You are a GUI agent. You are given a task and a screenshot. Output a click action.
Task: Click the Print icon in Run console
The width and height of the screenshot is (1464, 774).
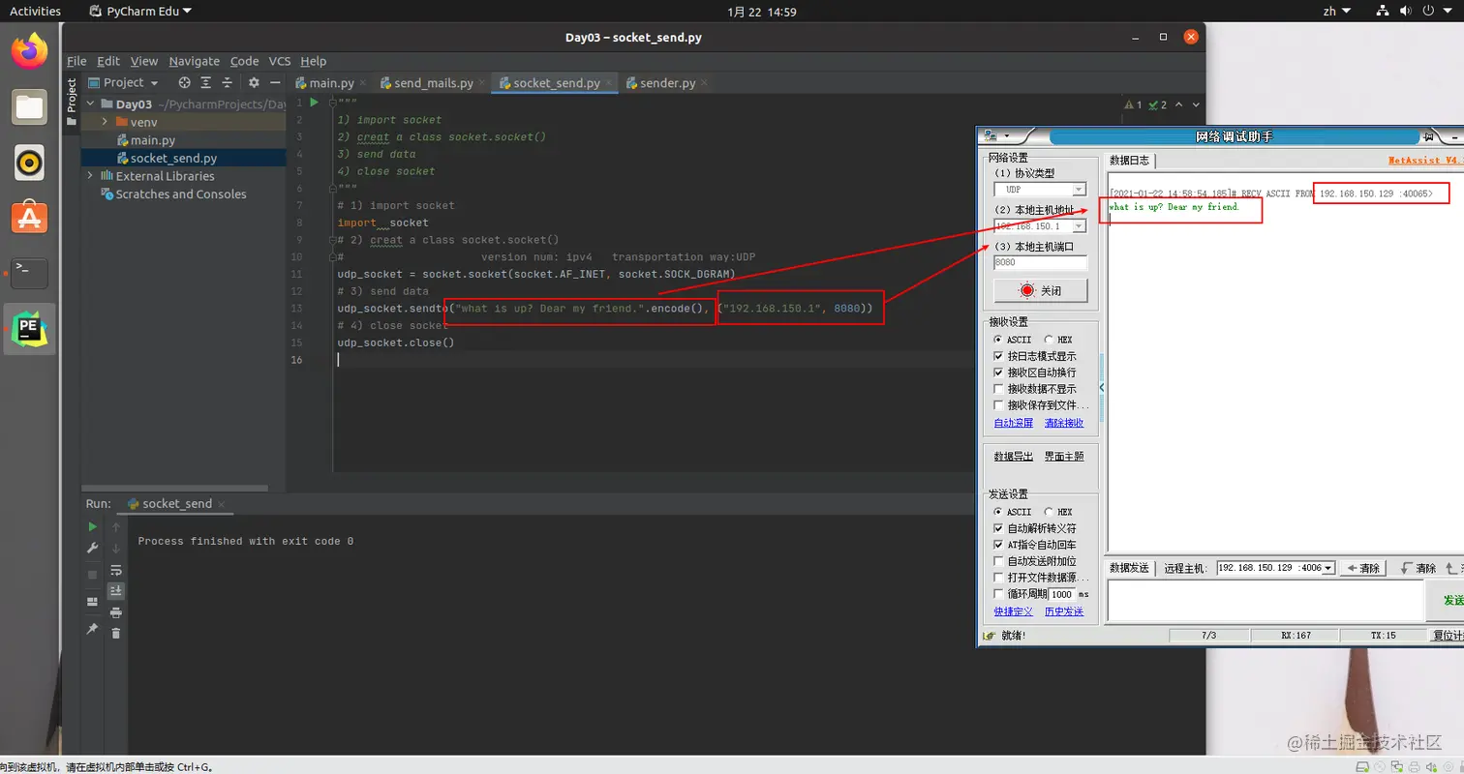point(116,612)
